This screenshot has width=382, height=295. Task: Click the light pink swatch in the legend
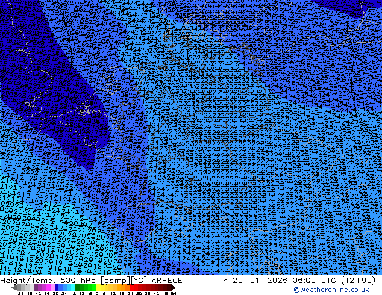[x=52, y=287]
